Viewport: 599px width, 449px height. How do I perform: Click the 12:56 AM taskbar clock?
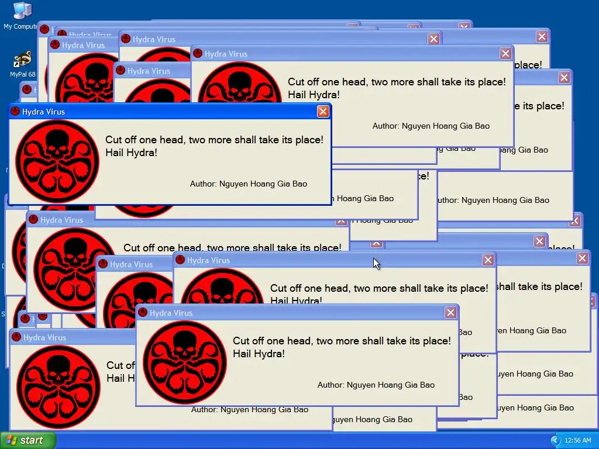577,440
